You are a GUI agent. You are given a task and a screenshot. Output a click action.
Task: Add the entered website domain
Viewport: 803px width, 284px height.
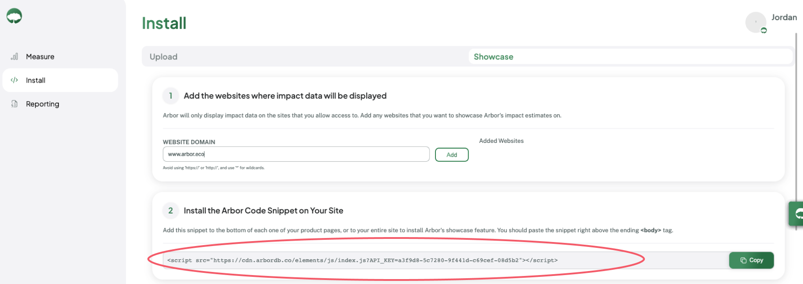pyautogui.click(x=452, y=155)
